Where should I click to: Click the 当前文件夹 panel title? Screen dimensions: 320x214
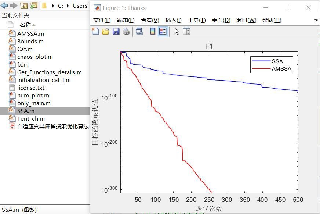[x=15, y=15]
